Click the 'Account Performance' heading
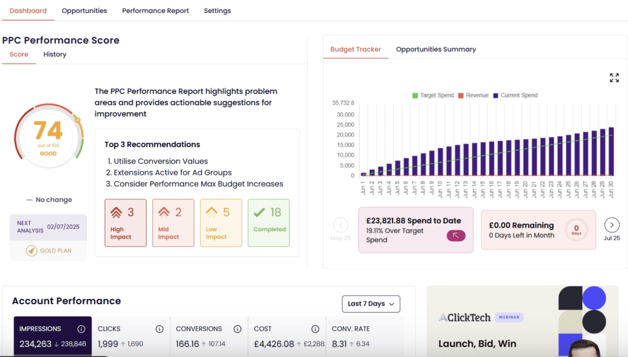628x357 pixels. pyautogui.click(x=66, y=301)
